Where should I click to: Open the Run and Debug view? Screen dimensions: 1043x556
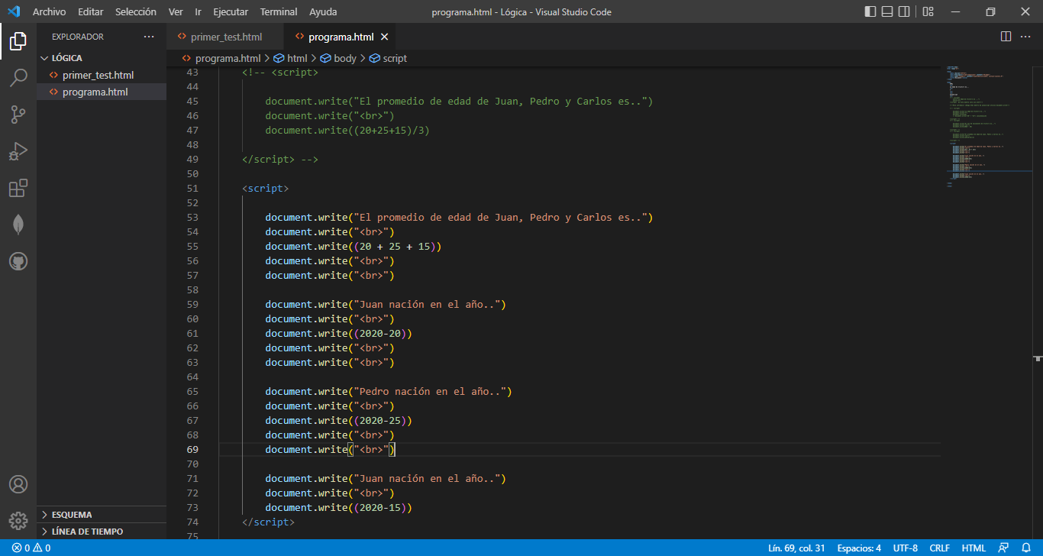pos(18,151)
